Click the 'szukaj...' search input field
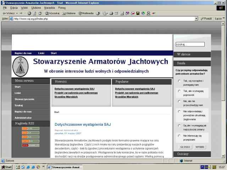This screenshot has height=170, width=227. click(x=190, y=44)
